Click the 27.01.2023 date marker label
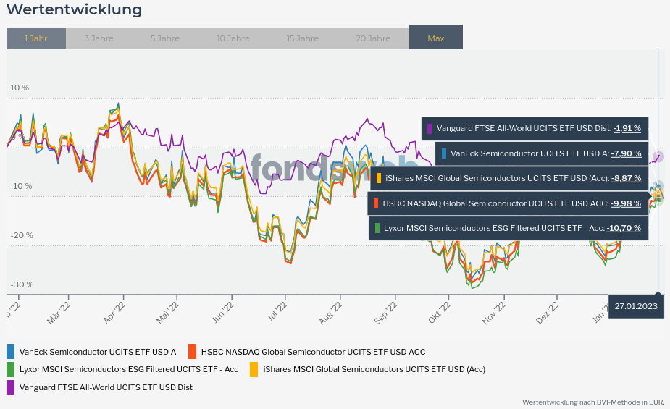The image size is (670, 409). click(x=636, y=306)
